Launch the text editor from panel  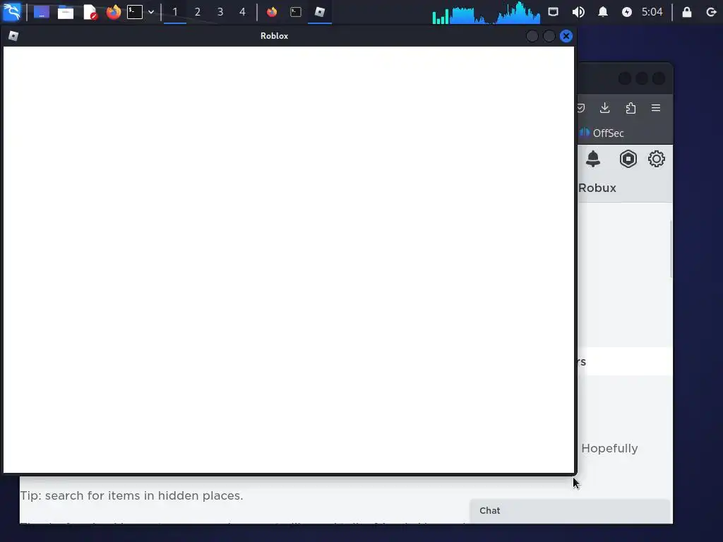[x=90, y=12]
